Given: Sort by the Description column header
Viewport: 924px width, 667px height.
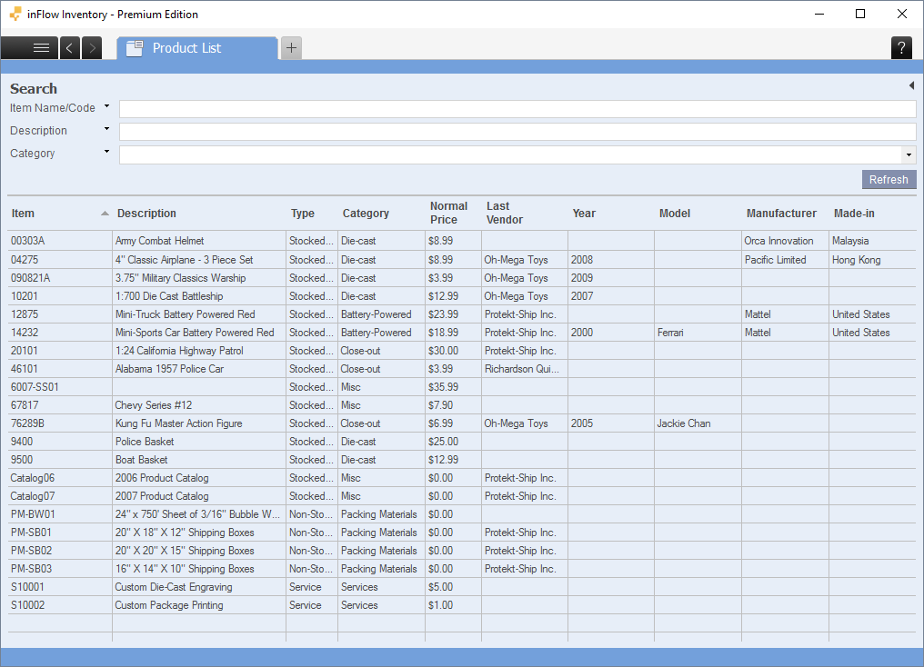Looking at the screenshot, I should click(x=146, y=214).
